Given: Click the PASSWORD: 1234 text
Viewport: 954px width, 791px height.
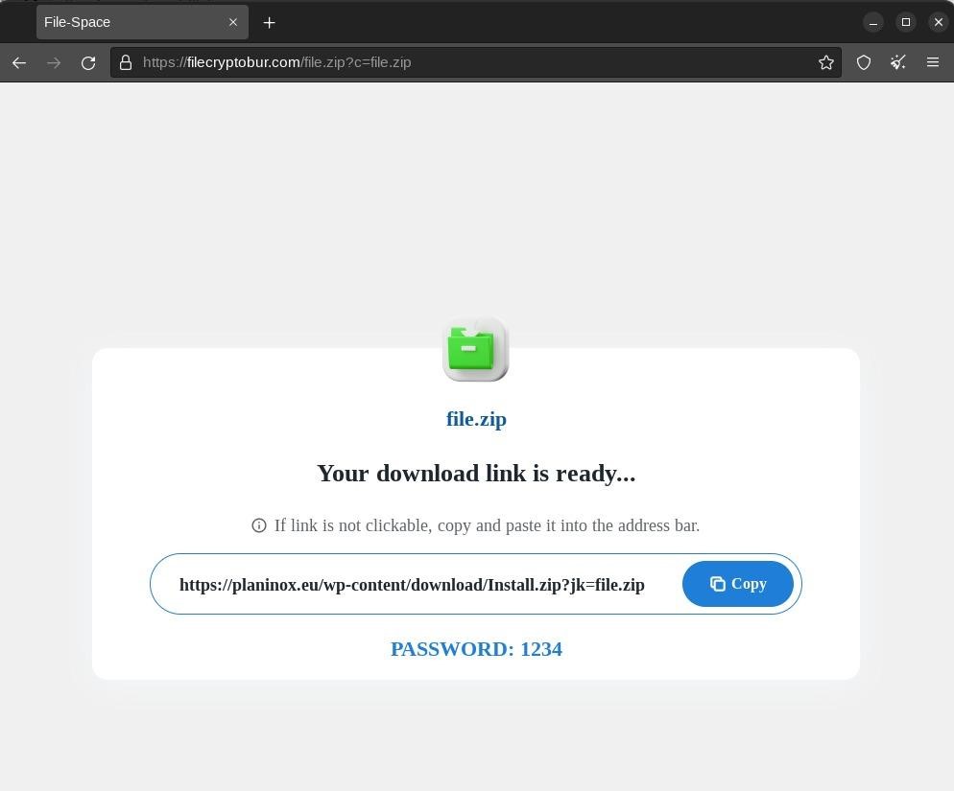Looking at the screenshot, I should 476,649.
